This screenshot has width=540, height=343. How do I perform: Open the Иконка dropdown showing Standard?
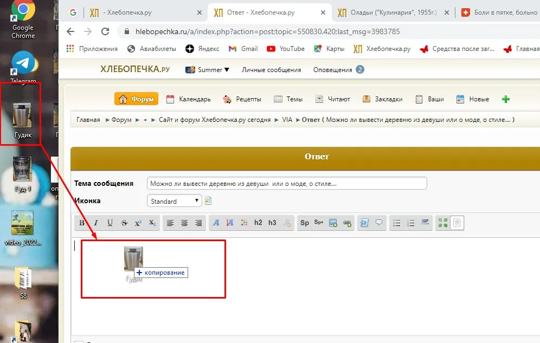(174, 201)
